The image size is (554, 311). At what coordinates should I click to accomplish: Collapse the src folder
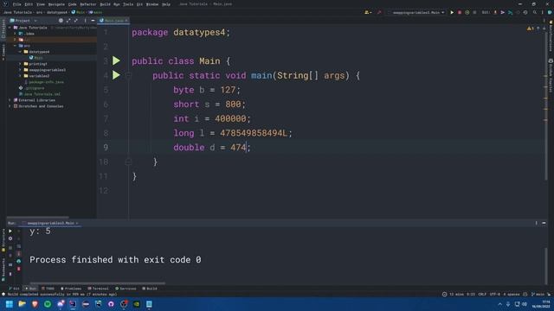point(15,46)
